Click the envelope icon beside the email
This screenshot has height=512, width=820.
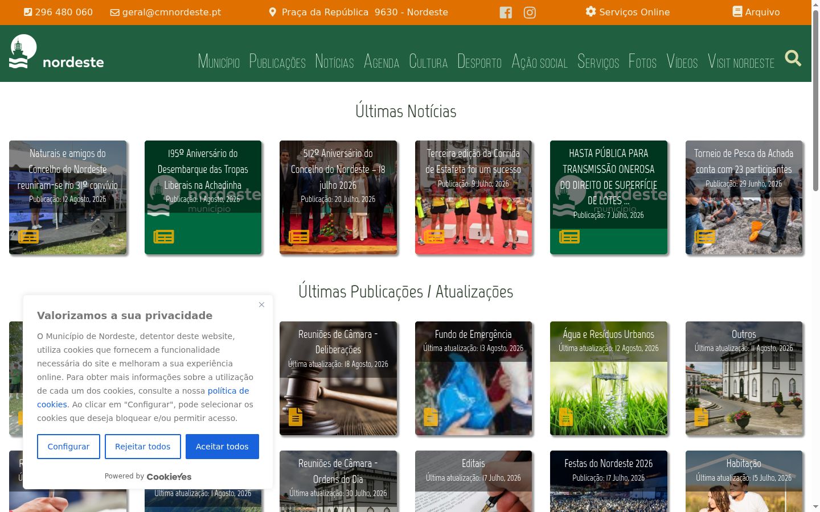(x=115, y=12)
